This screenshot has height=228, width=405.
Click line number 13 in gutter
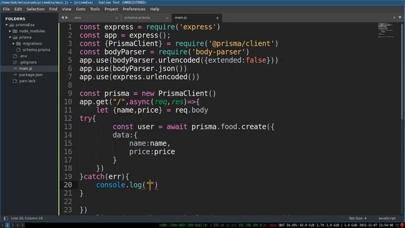[x=68, y=127]
